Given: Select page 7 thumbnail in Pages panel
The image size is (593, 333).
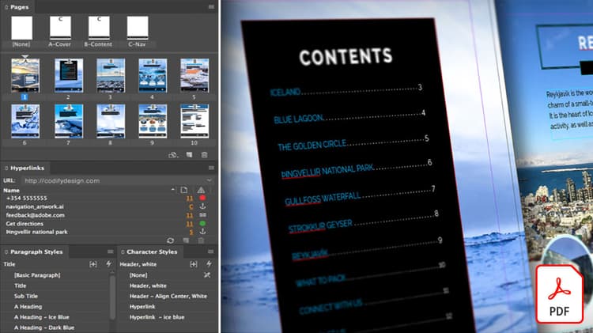Looking at the screenshot, I should (x=69, y=121).
